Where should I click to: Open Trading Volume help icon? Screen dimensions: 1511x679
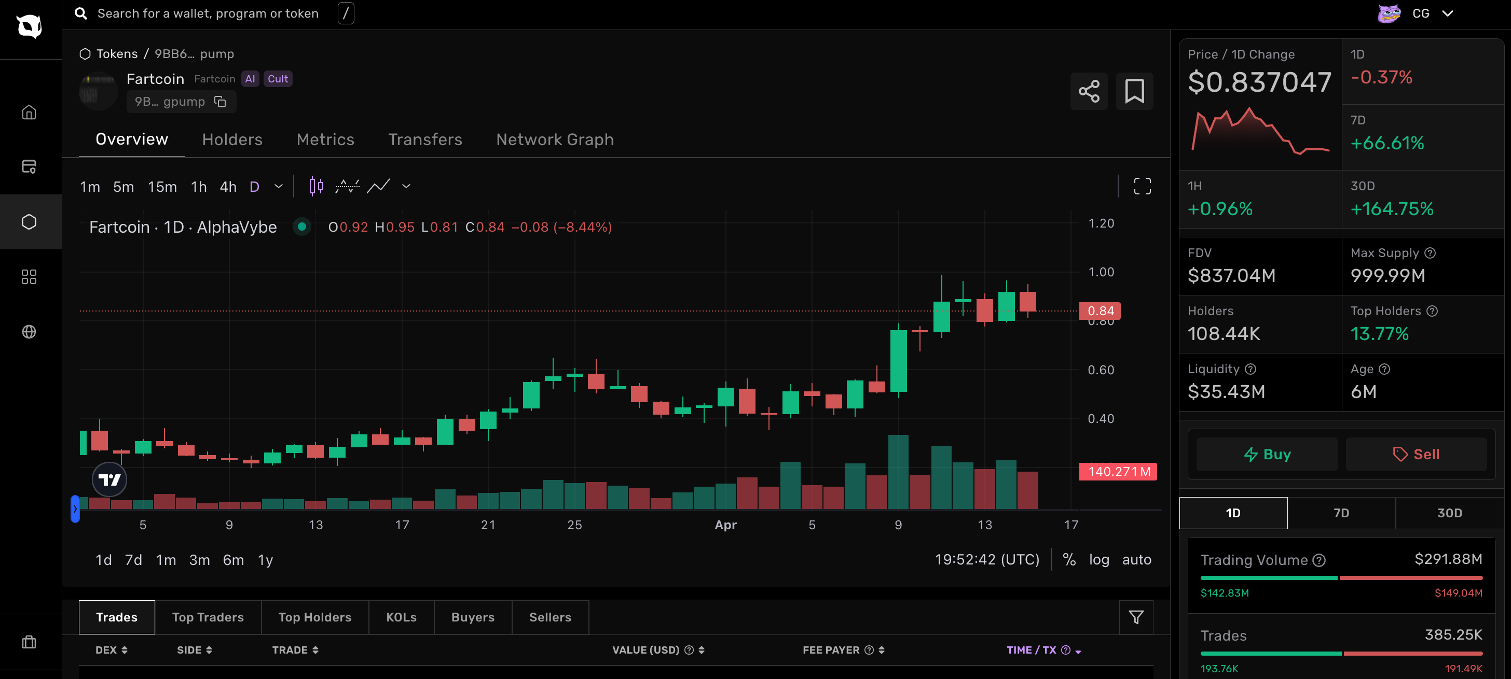point(1319,561)
